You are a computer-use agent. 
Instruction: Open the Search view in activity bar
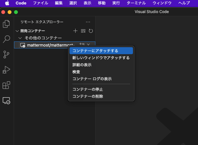6,39
